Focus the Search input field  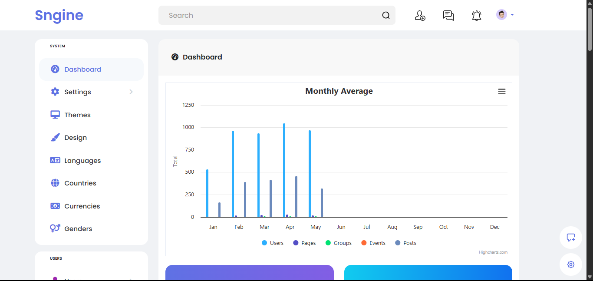(277, 15)
